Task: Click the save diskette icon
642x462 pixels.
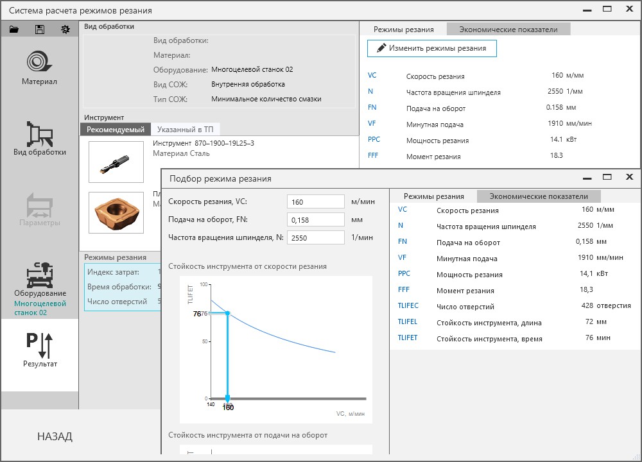Action: tap(40, 29)
